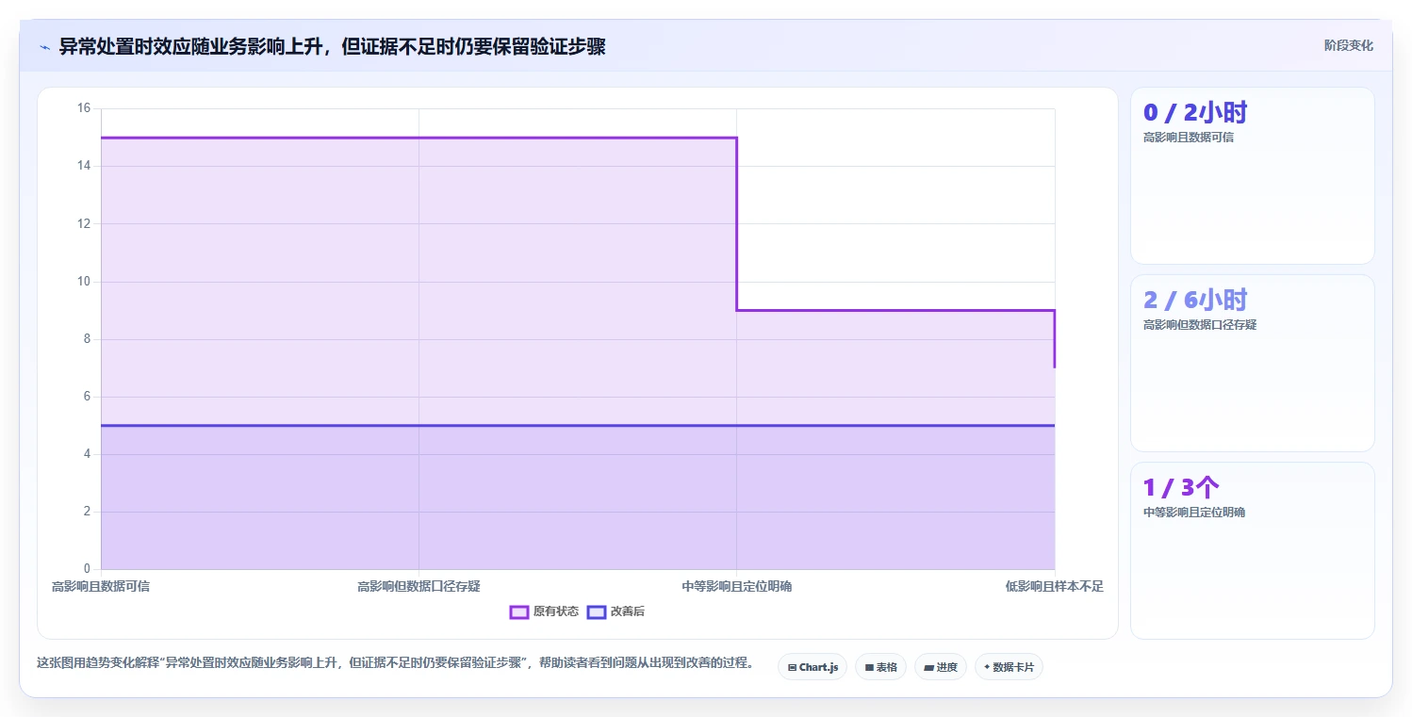
Task: Click the Chart.js tag button
Action: 813,667
